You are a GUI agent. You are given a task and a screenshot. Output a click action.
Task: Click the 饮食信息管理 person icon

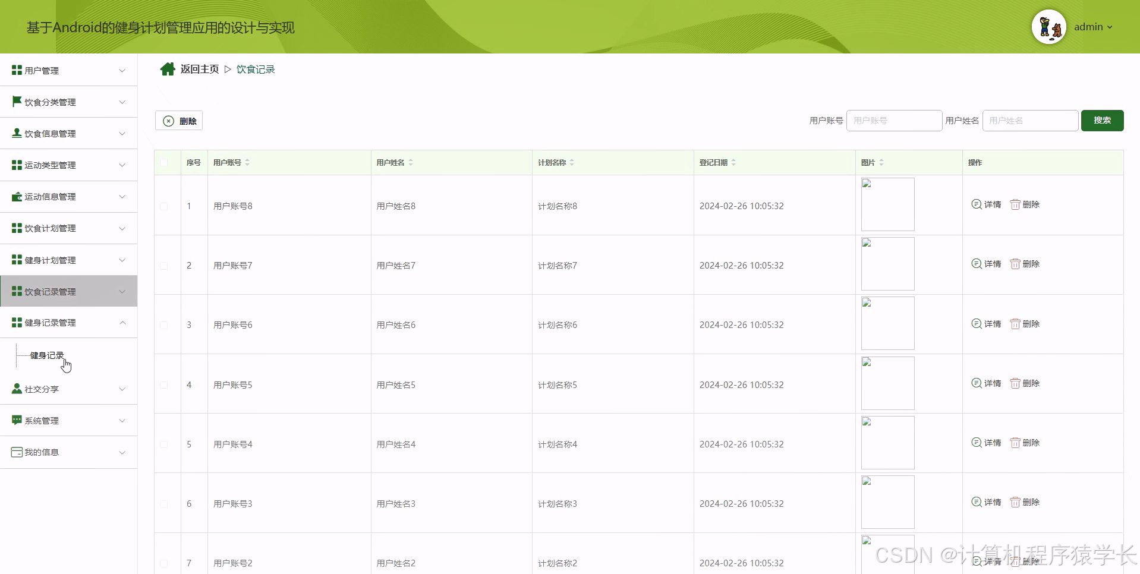pyautogui.click(x=17, y=133)
